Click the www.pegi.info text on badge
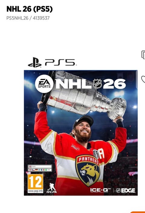This screenshot has height=213, width=145. point(35,191)
